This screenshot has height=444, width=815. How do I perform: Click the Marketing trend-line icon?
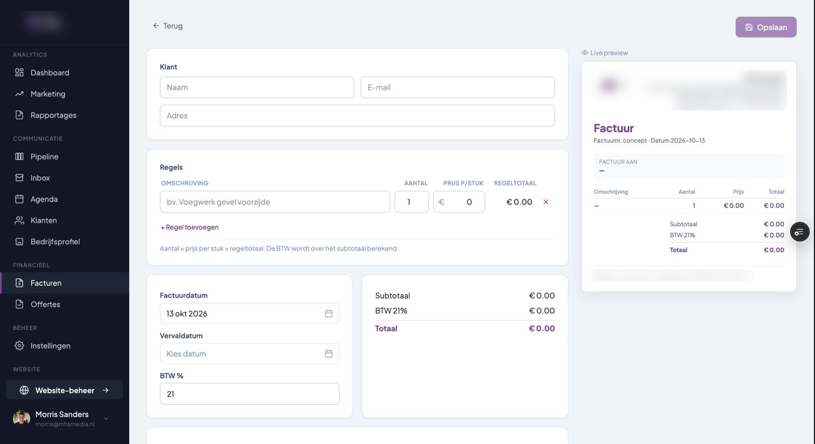(x=19, y=94)
